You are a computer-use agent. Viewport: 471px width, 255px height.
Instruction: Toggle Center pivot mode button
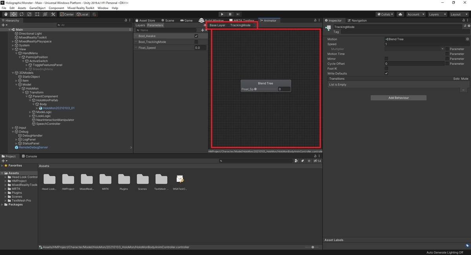tap(67, 14)
